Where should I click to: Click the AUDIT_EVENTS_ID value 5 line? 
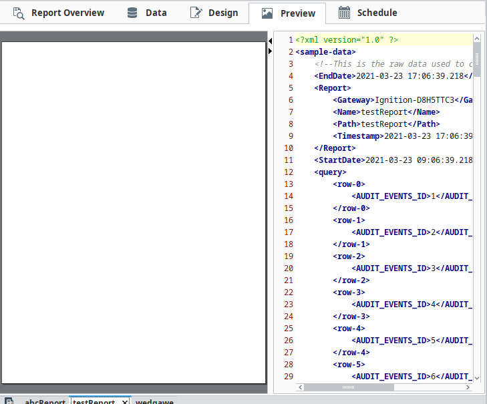412,341
